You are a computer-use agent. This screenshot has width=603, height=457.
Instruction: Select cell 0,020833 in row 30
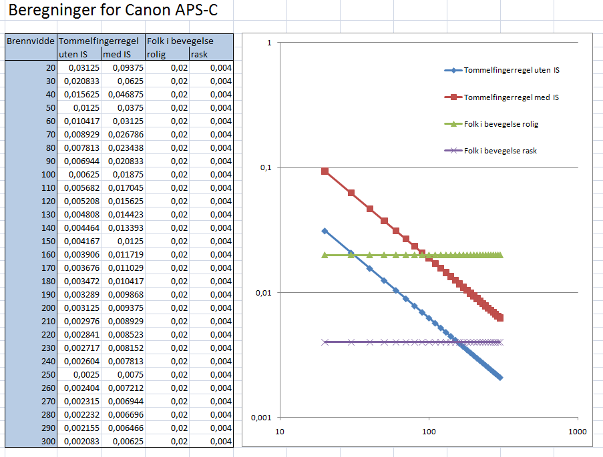click(x=79, y=81)
